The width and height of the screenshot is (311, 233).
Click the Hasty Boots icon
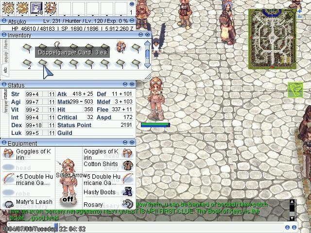point(127,192)
